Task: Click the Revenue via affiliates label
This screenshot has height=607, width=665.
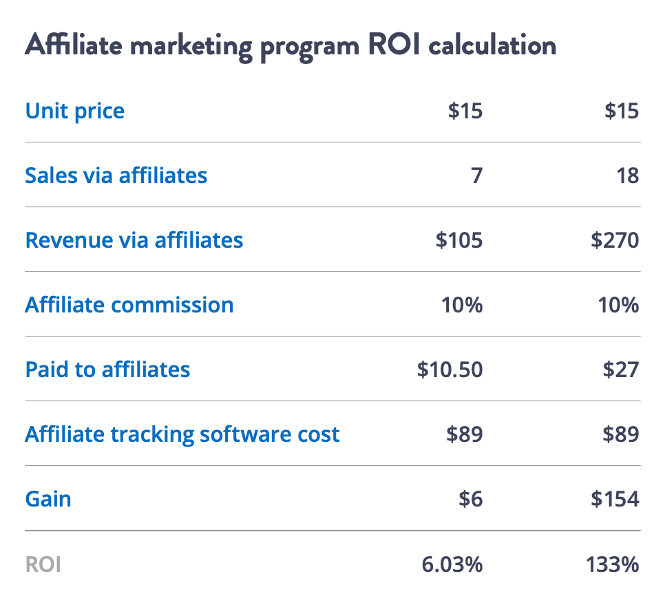Action: pyautogui.click(x=134, y=240)
